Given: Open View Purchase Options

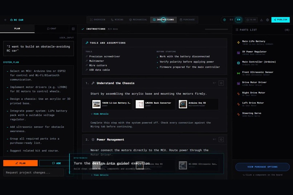Looking at the screenshot, I should (262, 167).
